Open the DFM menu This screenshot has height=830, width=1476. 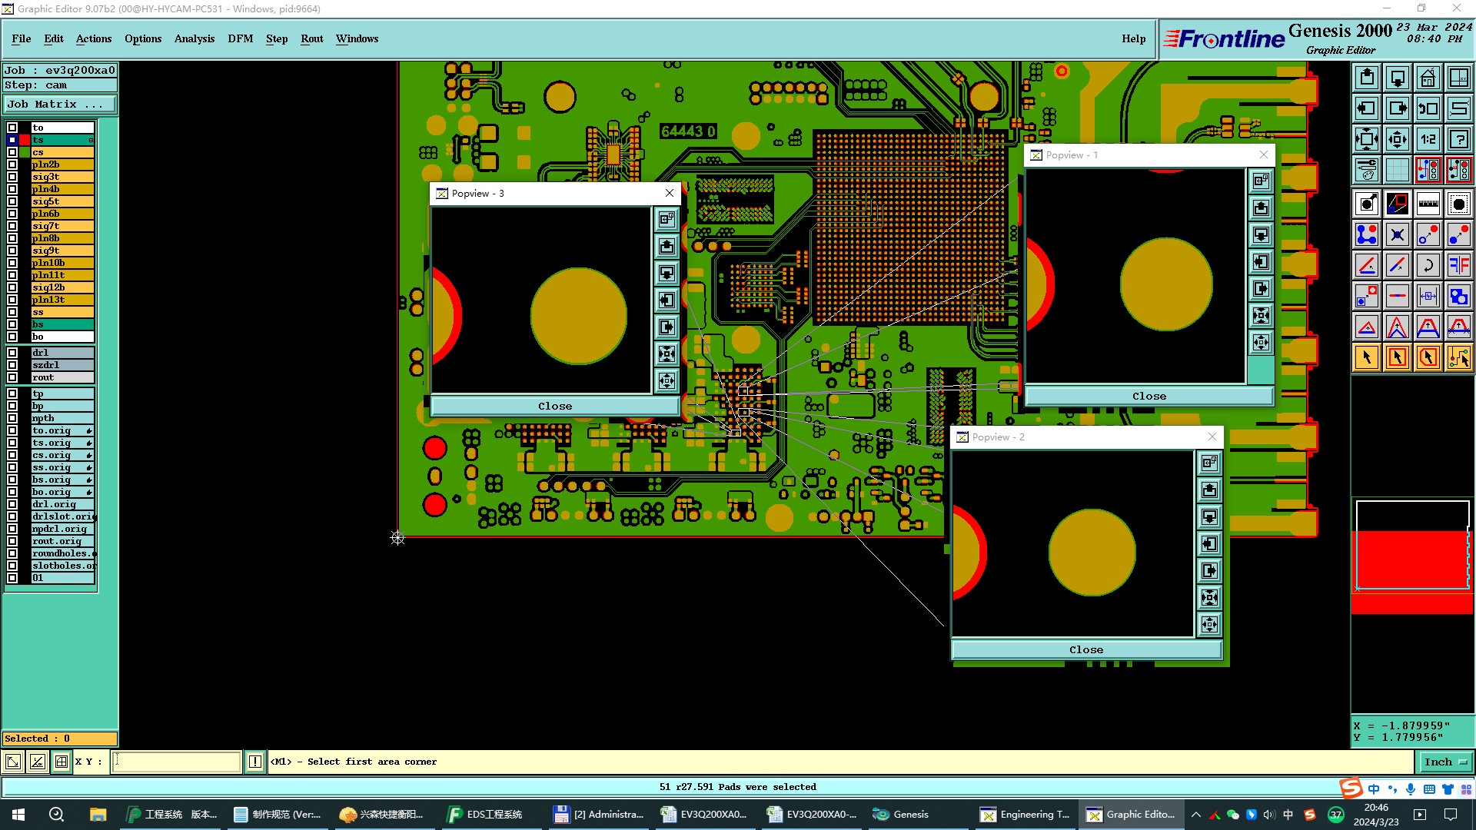point(240,38)
